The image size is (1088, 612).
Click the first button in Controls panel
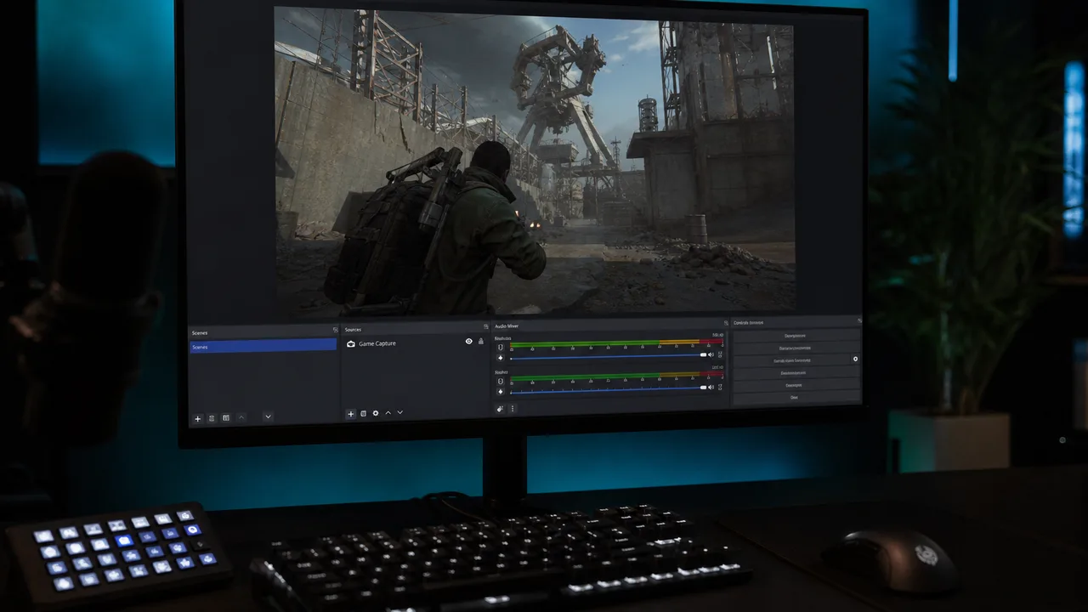pos(796,336)
